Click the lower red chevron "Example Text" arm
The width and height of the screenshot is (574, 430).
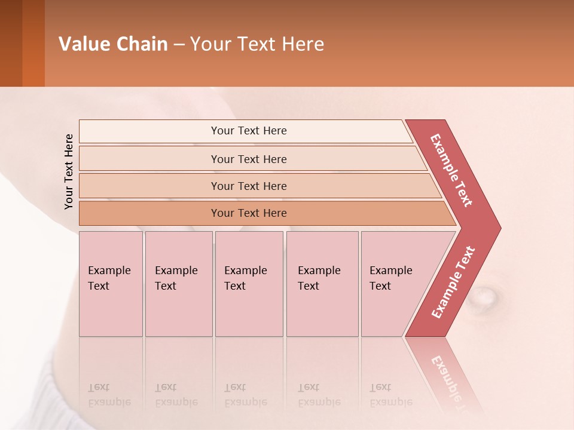pyautogui.click(x=453, y=282)
